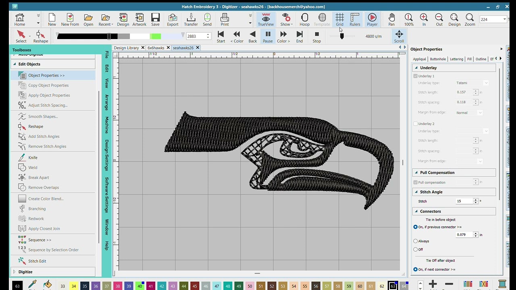The width and height of the screenshot is (516, 290).
Task: Open the Fill properties tab
Action: pos(469,59)
